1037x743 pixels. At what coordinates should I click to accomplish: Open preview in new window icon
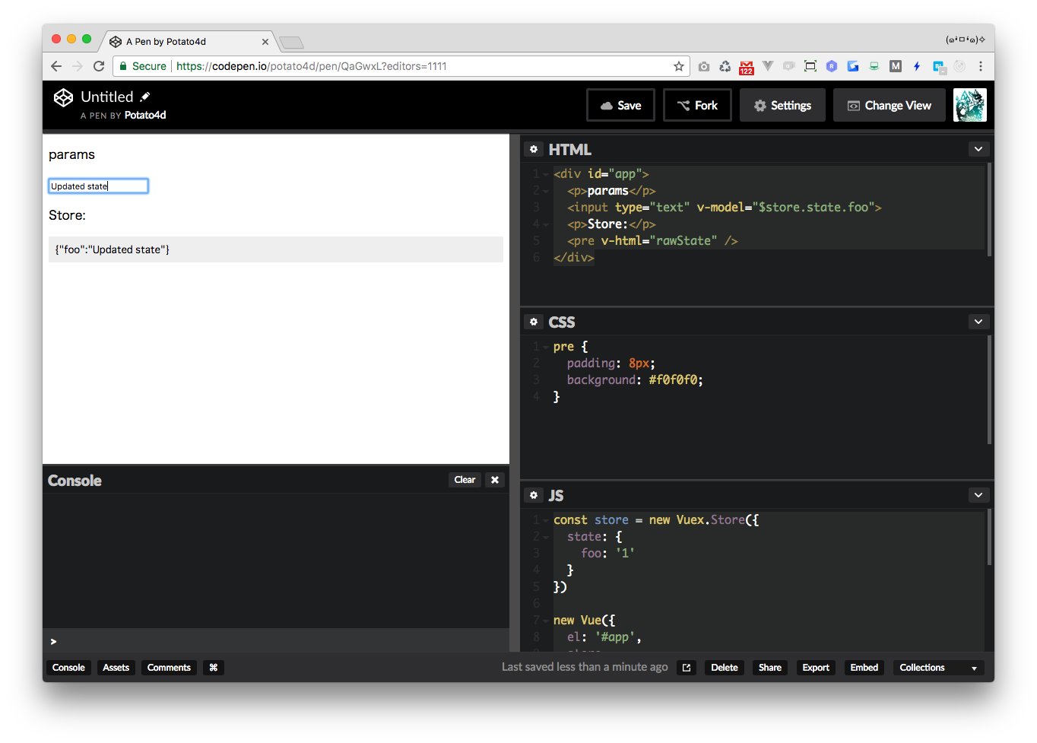pyautogui.click(x=687, y=667)
